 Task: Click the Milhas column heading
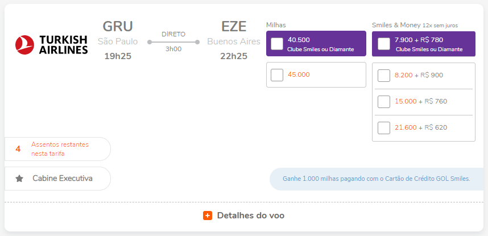[276, 25]
